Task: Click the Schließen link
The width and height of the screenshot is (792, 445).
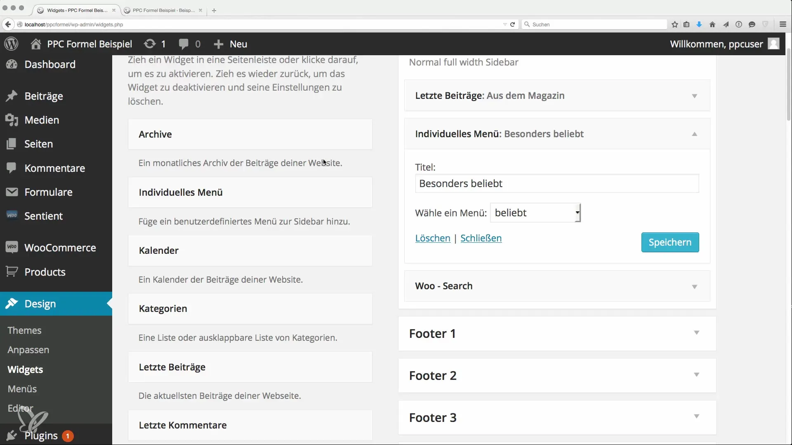Action: click(481, 238)
